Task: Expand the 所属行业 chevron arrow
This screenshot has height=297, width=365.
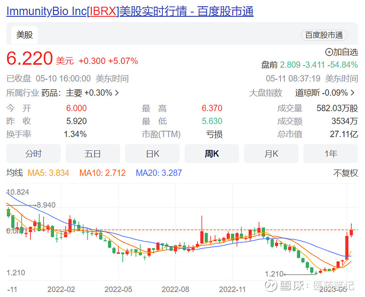Action: tap(117, 93)
